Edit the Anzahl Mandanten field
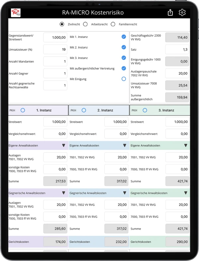 pos(55,61)
